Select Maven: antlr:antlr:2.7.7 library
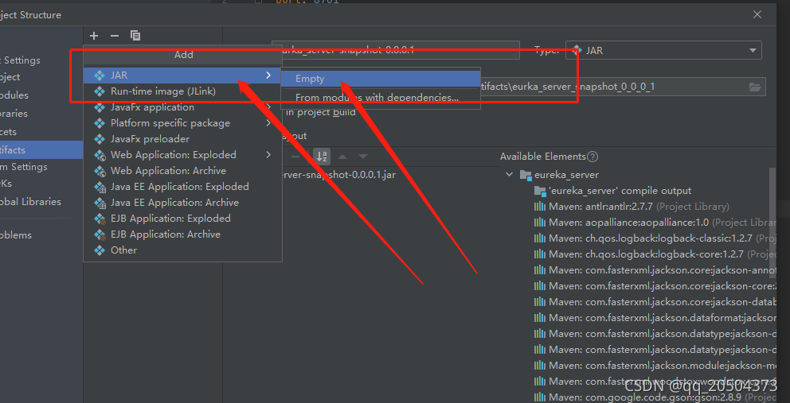790x403 pixels. point(639,207)
